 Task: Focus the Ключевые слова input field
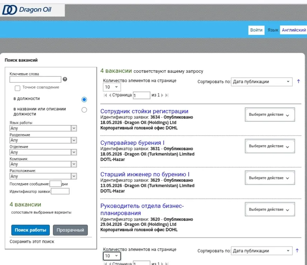[x=35, y=79]
